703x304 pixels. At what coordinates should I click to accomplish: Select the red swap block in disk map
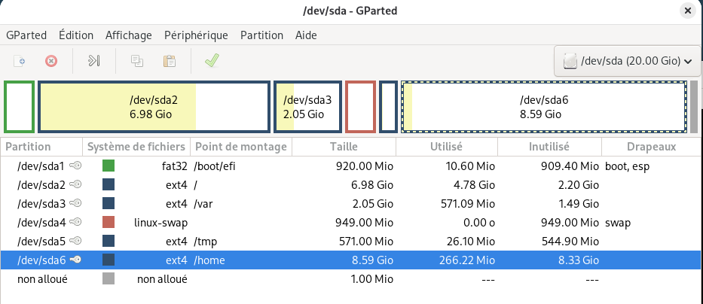pos(360,107)
